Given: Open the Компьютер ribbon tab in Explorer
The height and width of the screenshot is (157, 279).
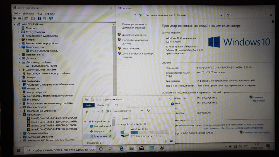Looking at the screenshot, I should [103, 105].
